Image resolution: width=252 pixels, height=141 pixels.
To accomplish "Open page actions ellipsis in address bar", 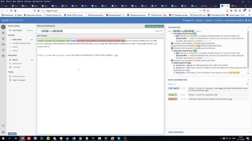I will 200,11.
